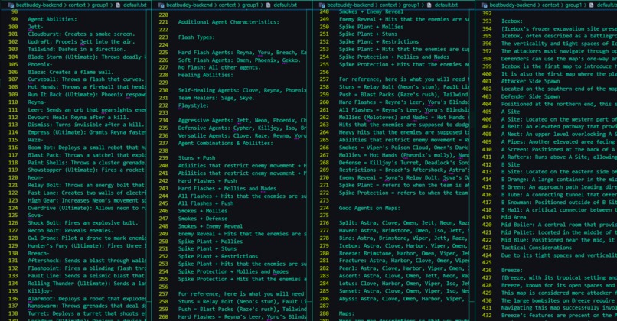This screenshot has height=321, width=617.
Task: Click the 'Updraft: Propels Jett into the air.' line
Action: click(x=81, y=41)
